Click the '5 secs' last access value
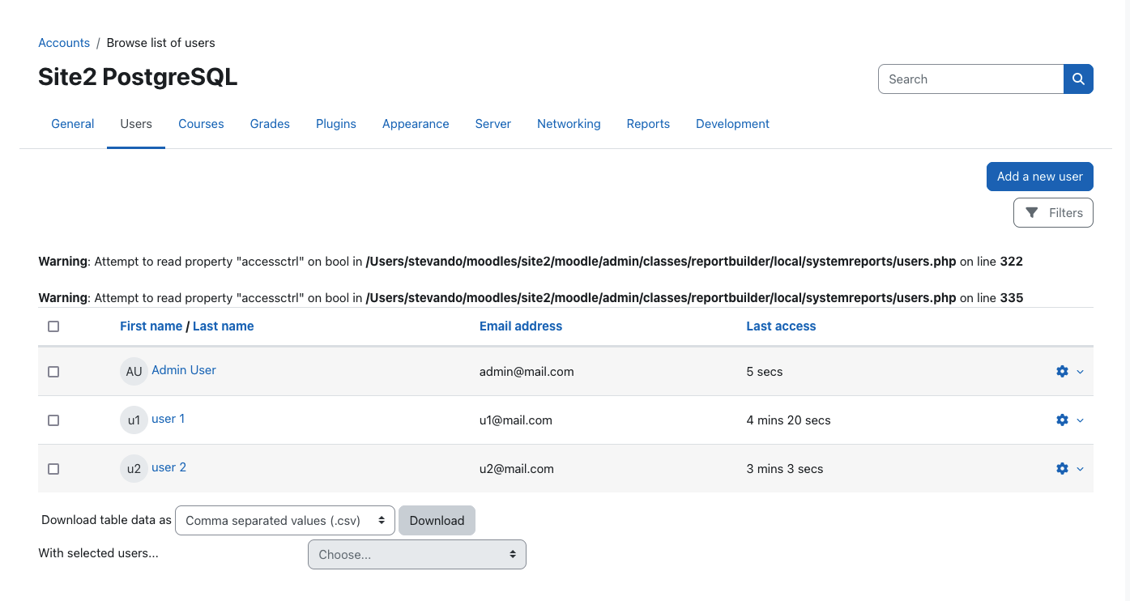Viewport: 1130px width, 601px height. click(765, 372)
